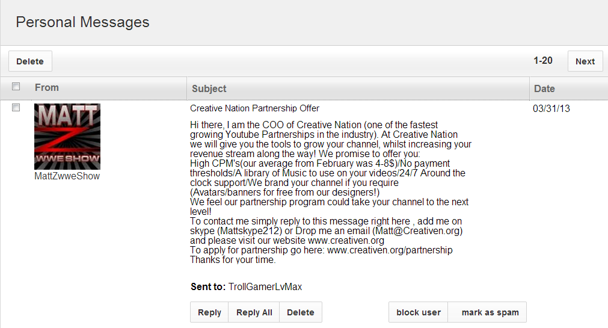Tick the checkbox for MattZwweShow's message

click(x=16, y=108)
